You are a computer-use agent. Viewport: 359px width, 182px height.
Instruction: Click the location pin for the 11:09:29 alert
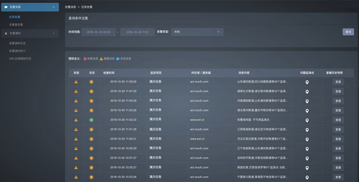(307, 82)
